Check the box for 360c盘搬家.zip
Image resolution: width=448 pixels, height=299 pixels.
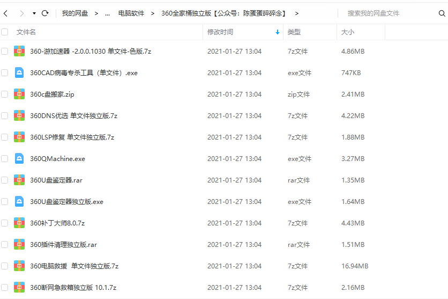[5, 94]
